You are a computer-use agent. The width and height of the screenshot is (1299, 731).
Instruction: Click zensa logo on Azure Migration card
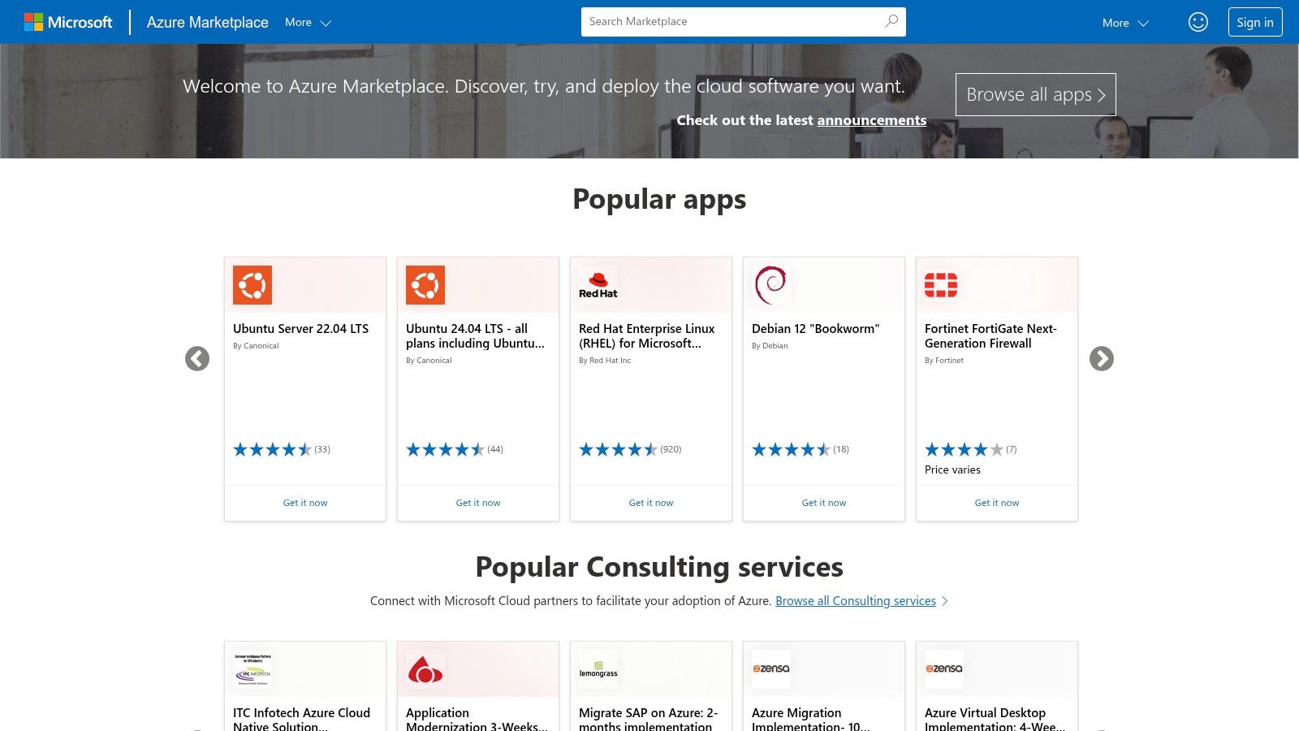[x=771, y=669]
